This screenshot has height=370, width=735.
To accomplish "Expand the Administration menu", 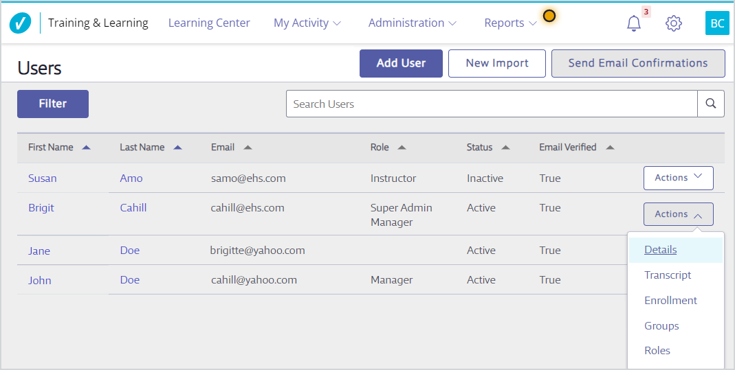I will [412, 23].
